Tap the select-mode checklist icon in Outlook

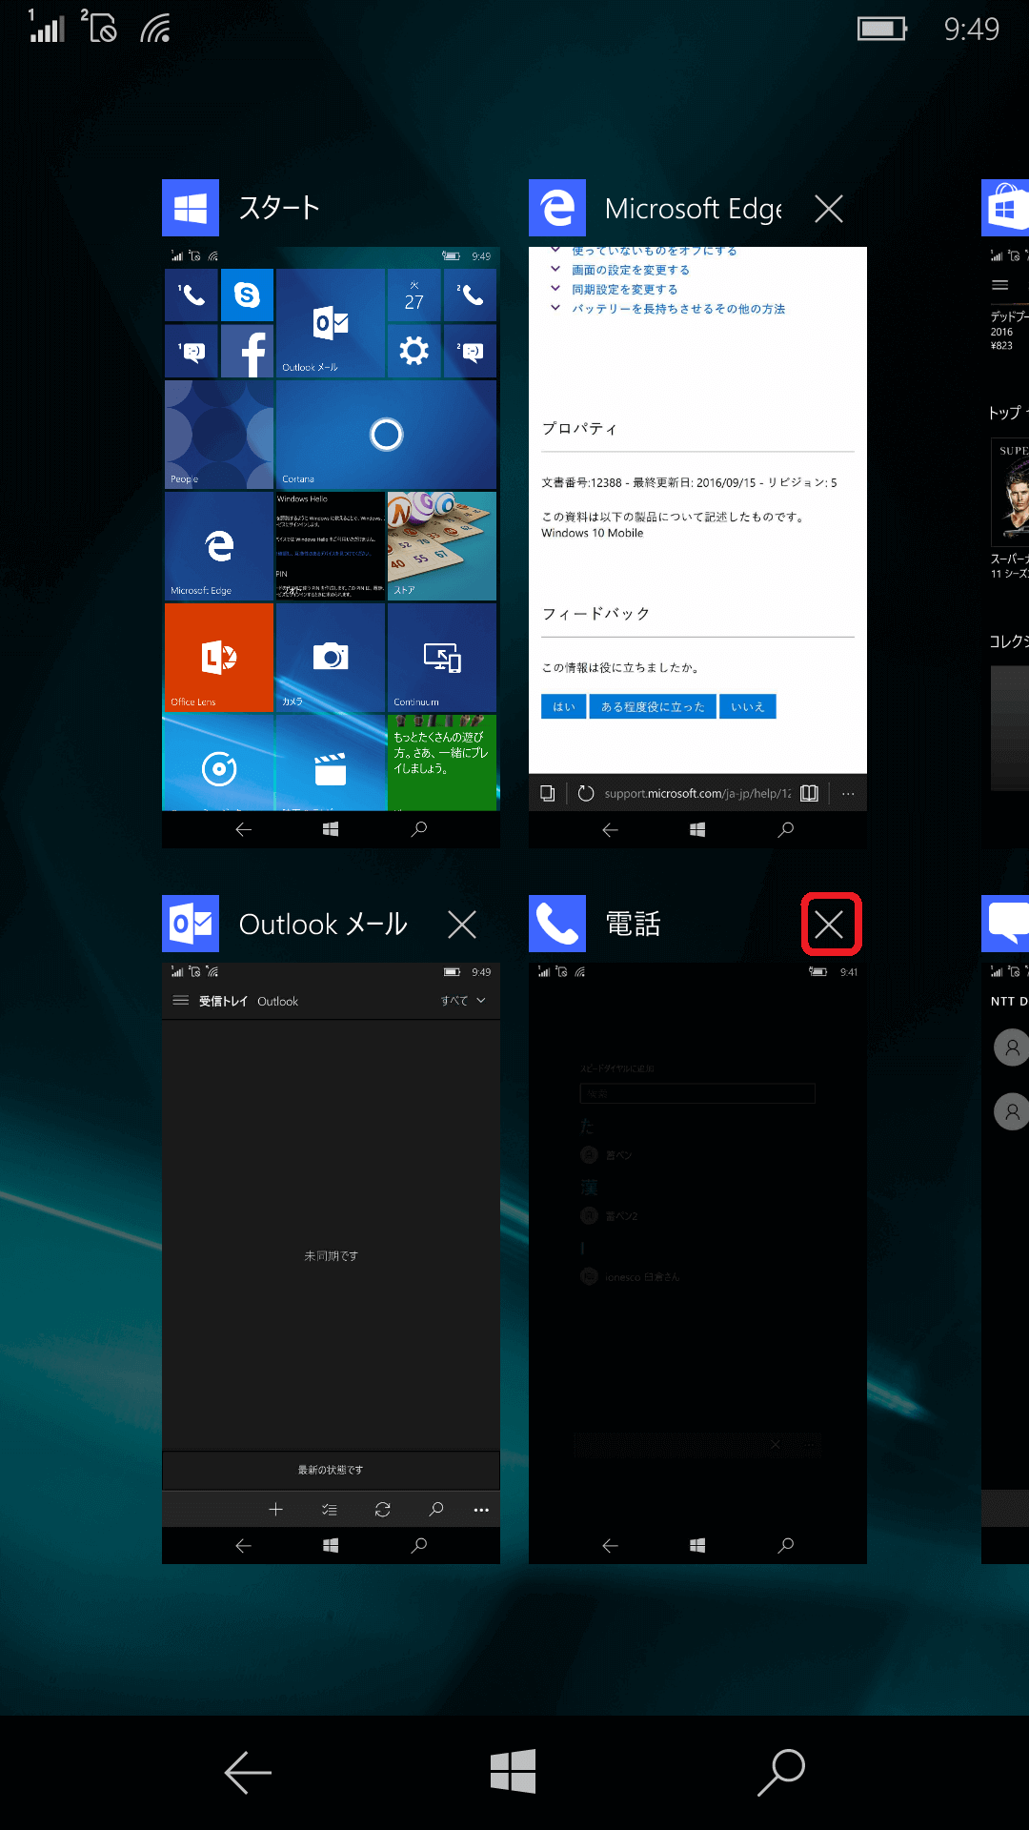click(330, 1510)
